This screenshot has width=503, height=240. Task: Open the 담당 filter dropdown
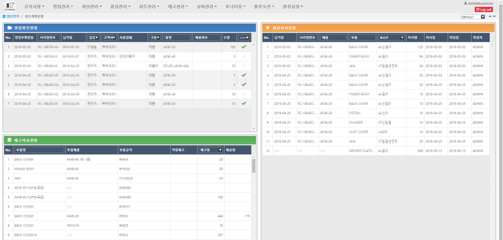[x=94, y=37]
